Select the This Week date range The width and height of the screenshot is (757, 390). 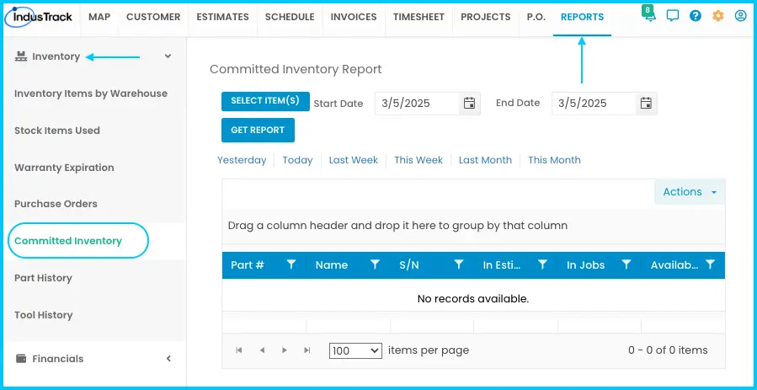click(x=418, y=160)
